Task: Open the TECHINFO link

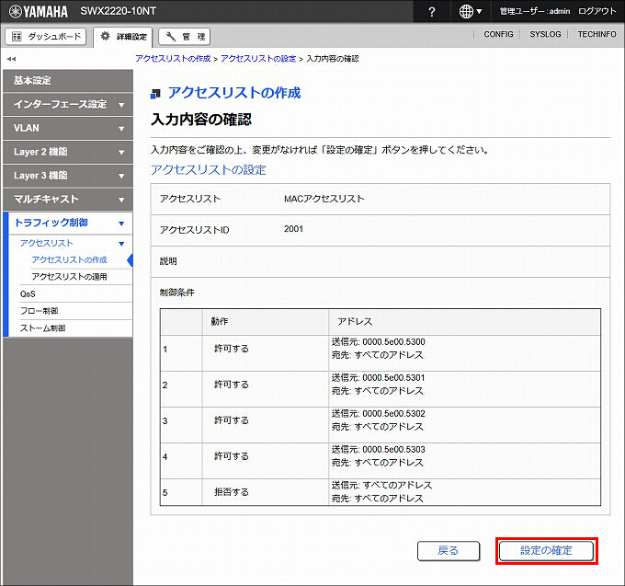Action: tap(597, 34)
